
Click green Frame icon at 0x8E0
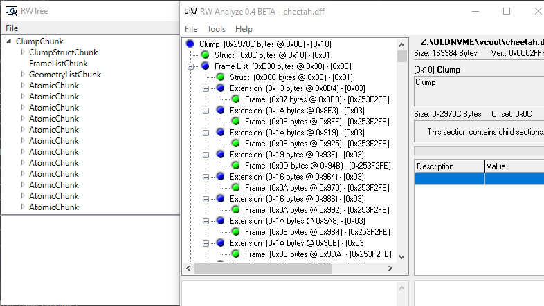236,99
